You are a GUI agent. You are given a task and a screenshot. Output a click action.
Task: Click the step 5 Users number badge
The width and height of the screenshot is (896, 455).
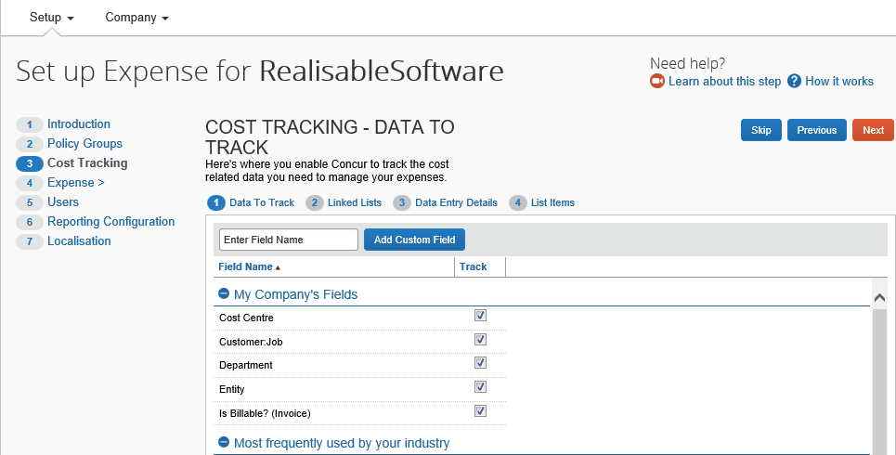coord(30,202)
